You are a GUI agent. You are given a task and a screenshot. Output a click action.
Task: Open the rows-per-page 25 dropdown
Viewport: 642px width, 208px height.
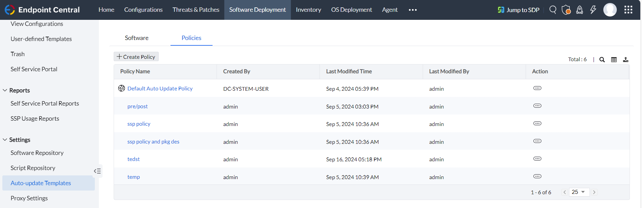point(579,192)
